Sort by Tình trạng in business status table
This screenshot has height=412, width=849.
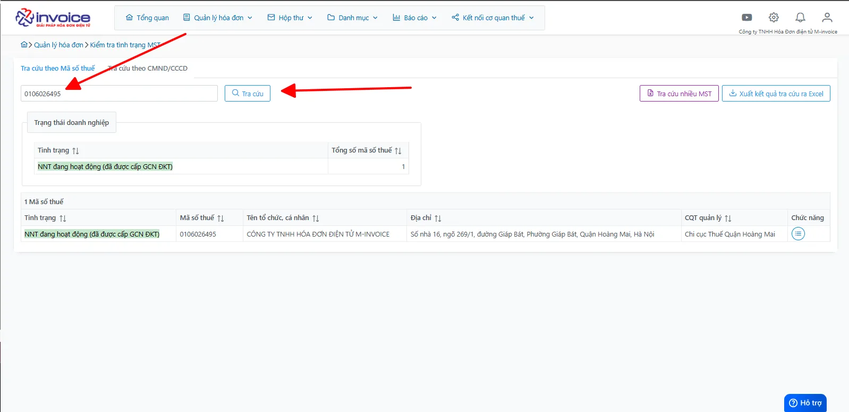point(75,151)
